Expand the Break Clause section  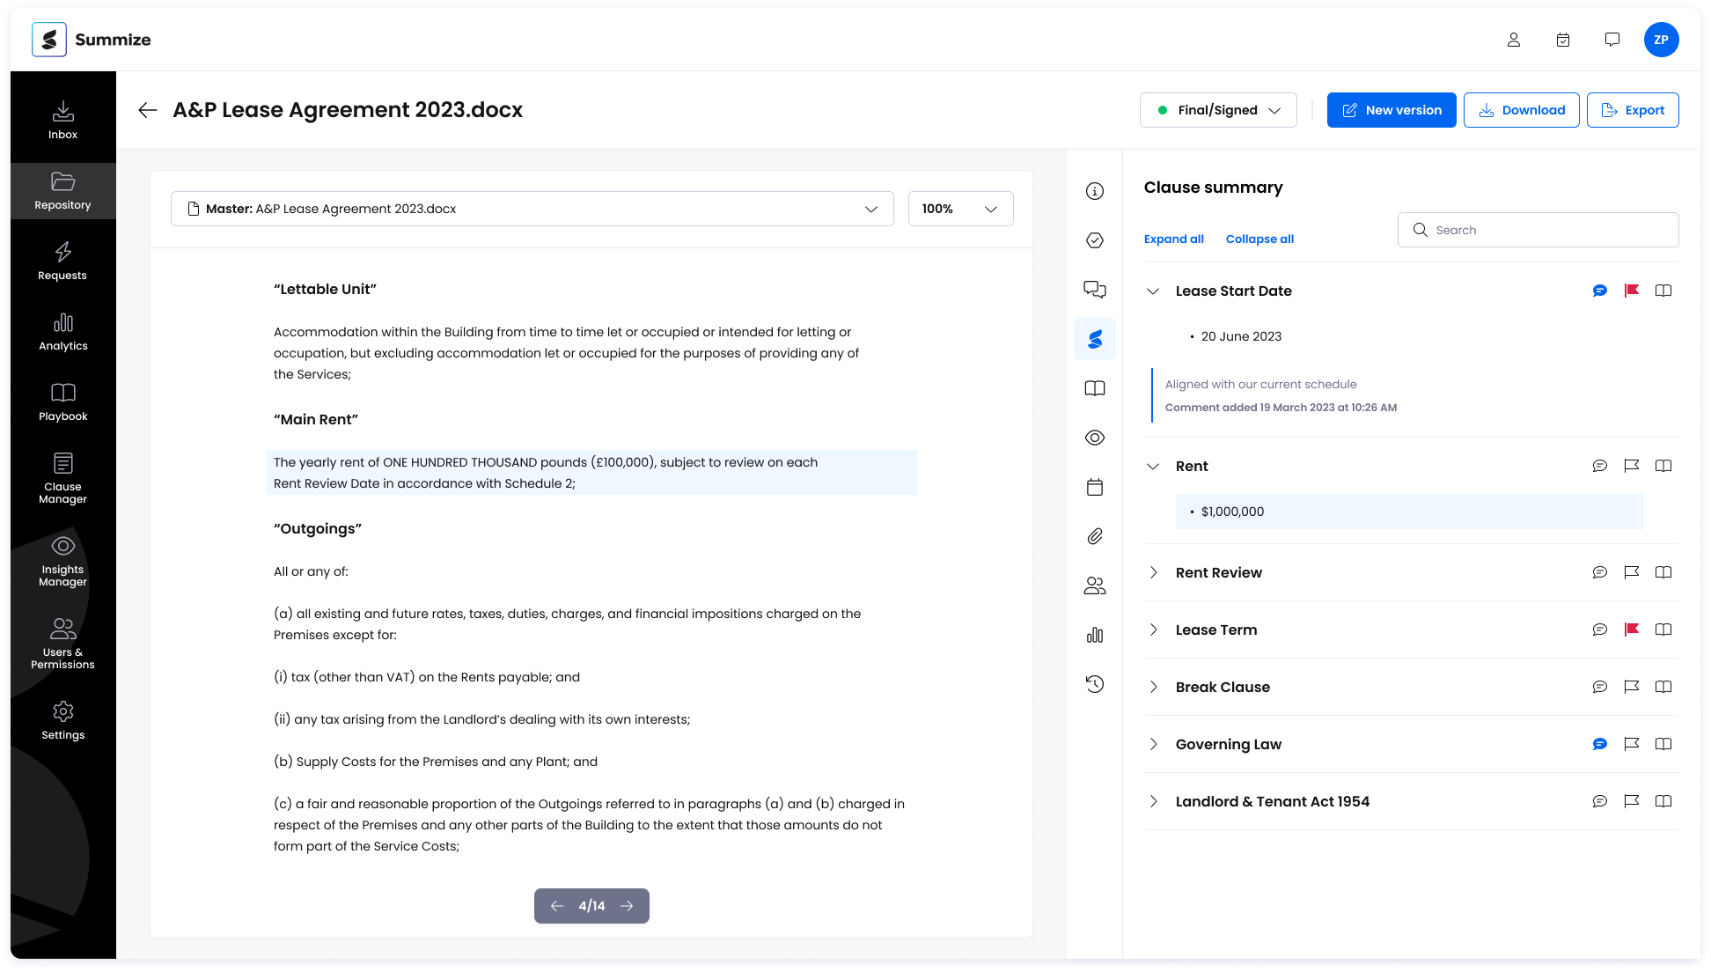[1153, 687]
